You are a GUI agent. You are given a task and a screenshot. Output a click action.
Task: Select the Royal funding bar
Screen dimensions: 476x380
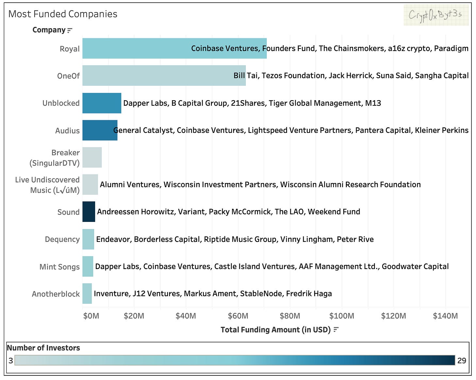175,48
